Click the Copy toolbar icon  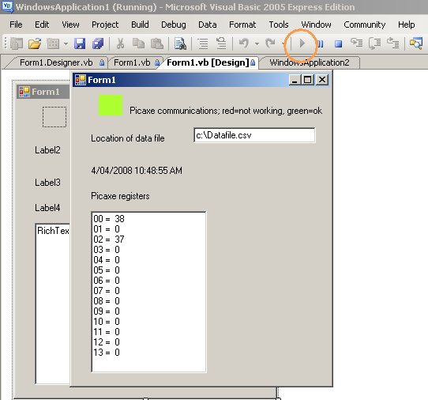[138, 43]
